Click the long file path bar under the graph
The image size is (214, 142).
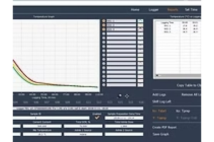[78, 108]
